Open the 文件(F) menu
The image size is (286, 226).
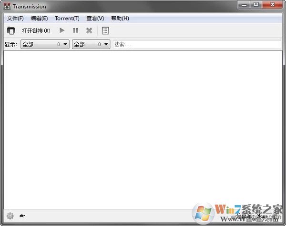click(15, 19)
